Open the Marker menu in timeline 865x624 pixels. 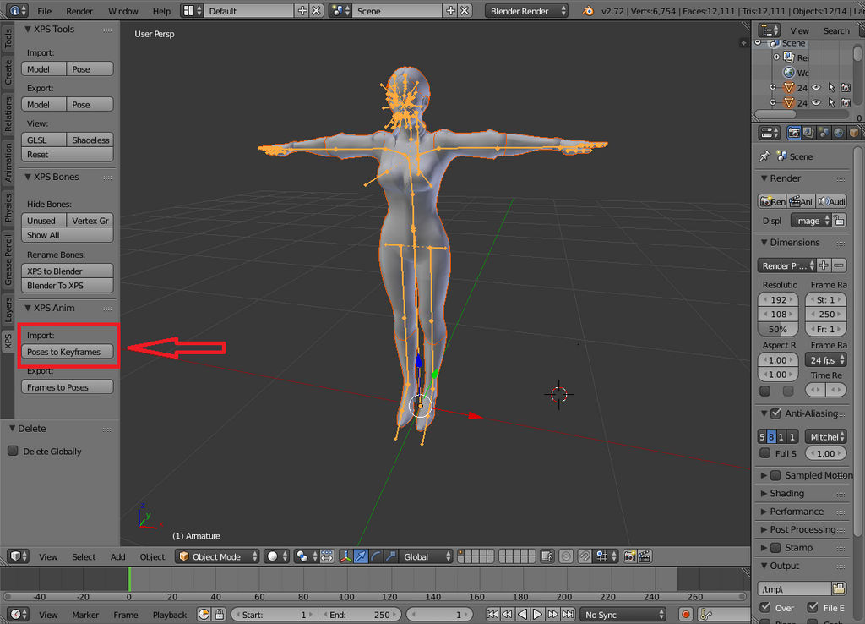coord(85,615)
